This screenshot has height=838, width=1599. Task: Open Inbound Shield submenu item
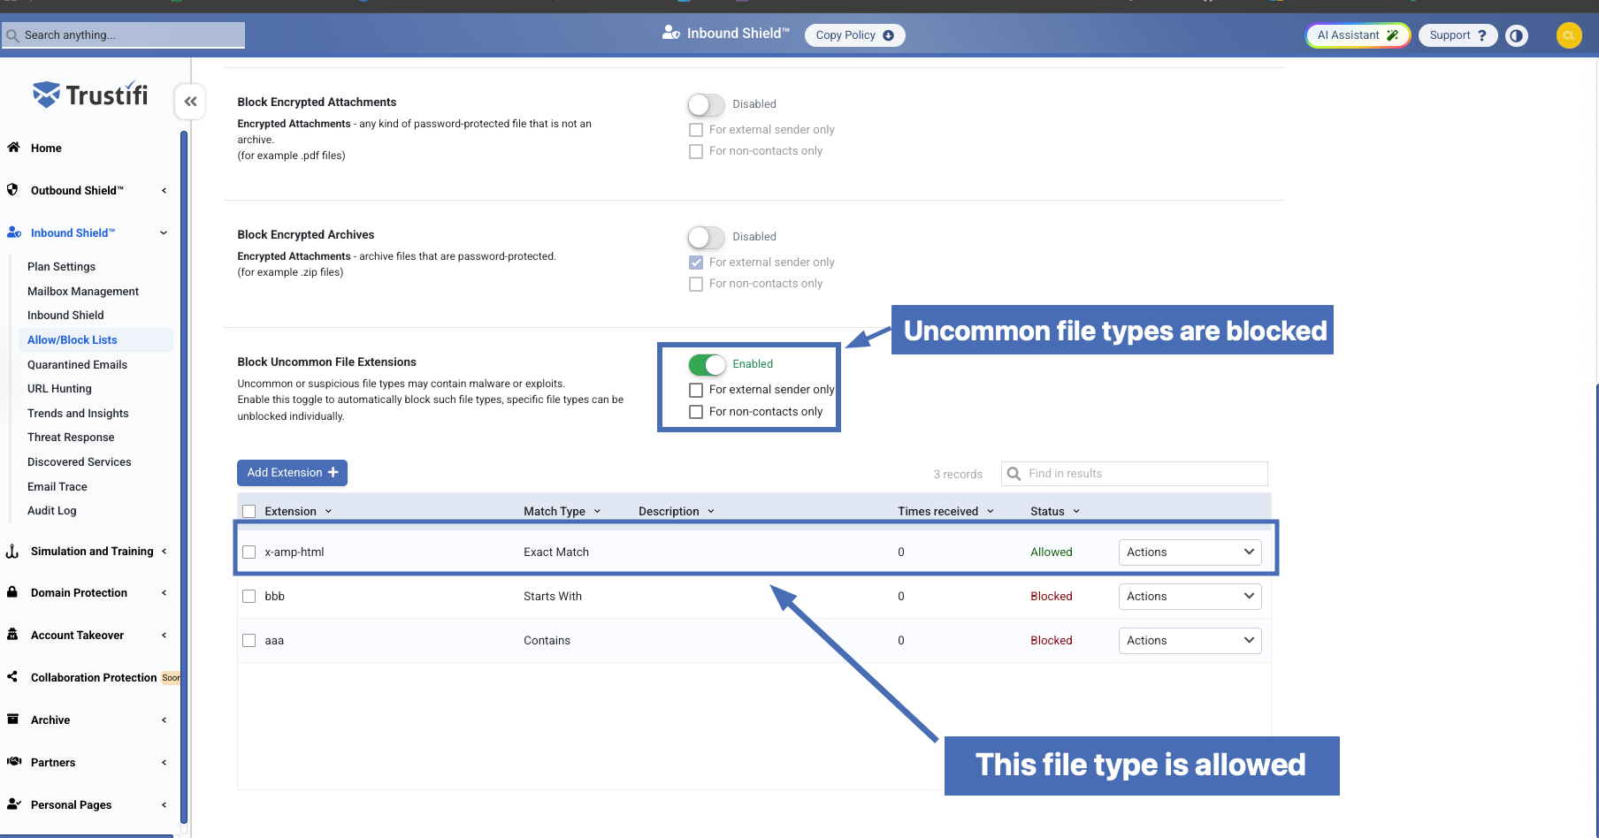[65, 315]
